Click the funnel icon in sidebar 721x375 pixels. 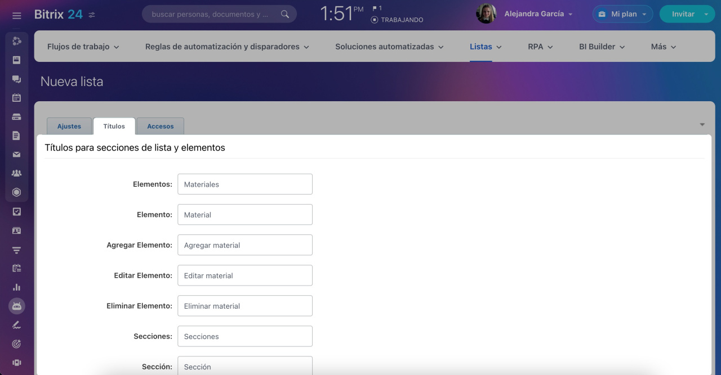pyautogui.click(x=16, y=250)
